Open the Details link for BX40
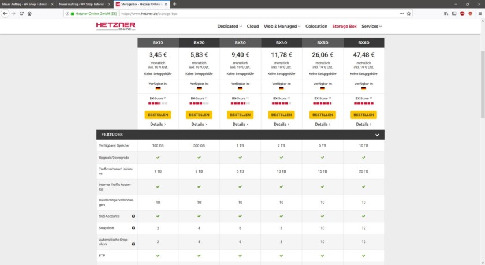Screen dimensions: 485x265 (x=281, y=124)
